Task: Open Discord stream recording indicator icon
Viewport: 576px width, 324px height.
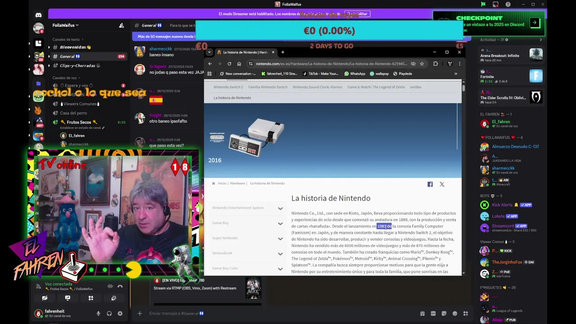Action: point(495,4)
